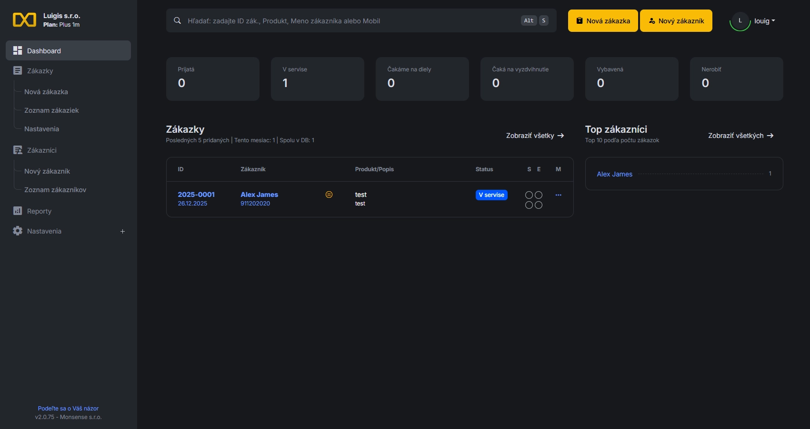Expand Nastavenia with the plus sign
Image resolution: width=810 pixels, height=429 pixels.
(122, 231)
